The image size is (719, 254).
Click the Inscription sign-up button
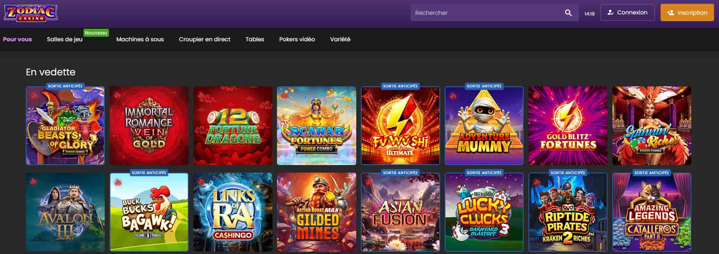(x=687, y=12)
